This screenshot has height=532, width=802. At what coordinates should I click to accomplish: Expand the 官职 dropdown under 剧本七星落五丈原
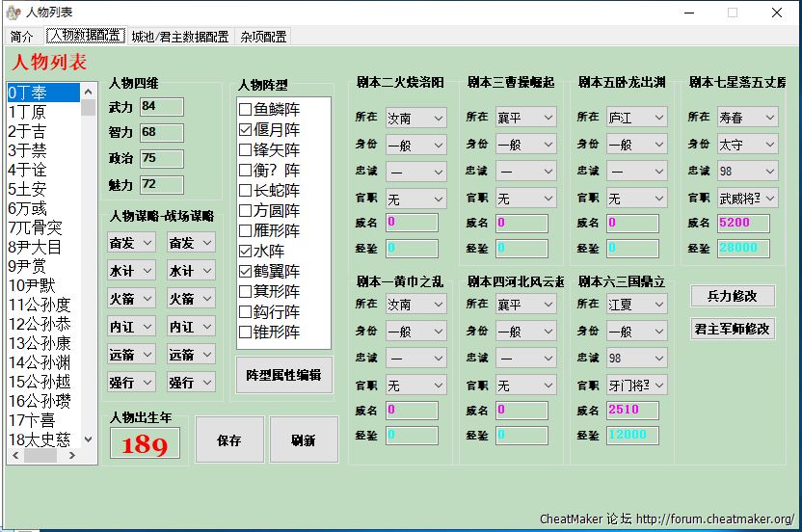[x=747, y=199]
